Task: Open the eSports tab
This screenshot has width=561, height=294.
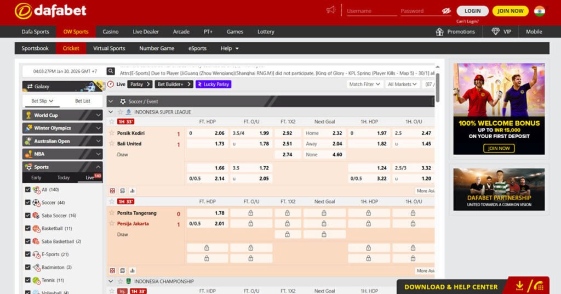Action: 197,48
